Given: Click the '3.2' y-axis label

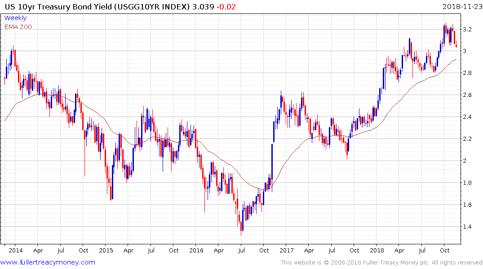Looking at the screenshot, I should (x=467, y=29).
